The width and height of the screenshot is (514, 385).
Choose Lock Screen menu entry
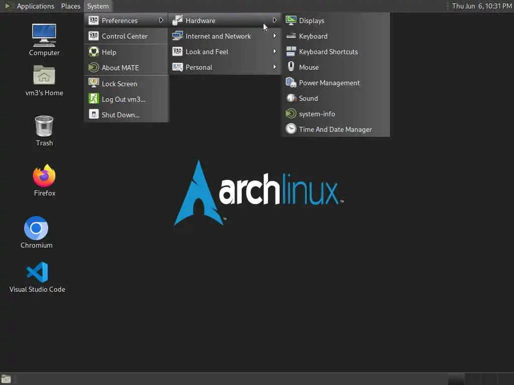[126, 84]
